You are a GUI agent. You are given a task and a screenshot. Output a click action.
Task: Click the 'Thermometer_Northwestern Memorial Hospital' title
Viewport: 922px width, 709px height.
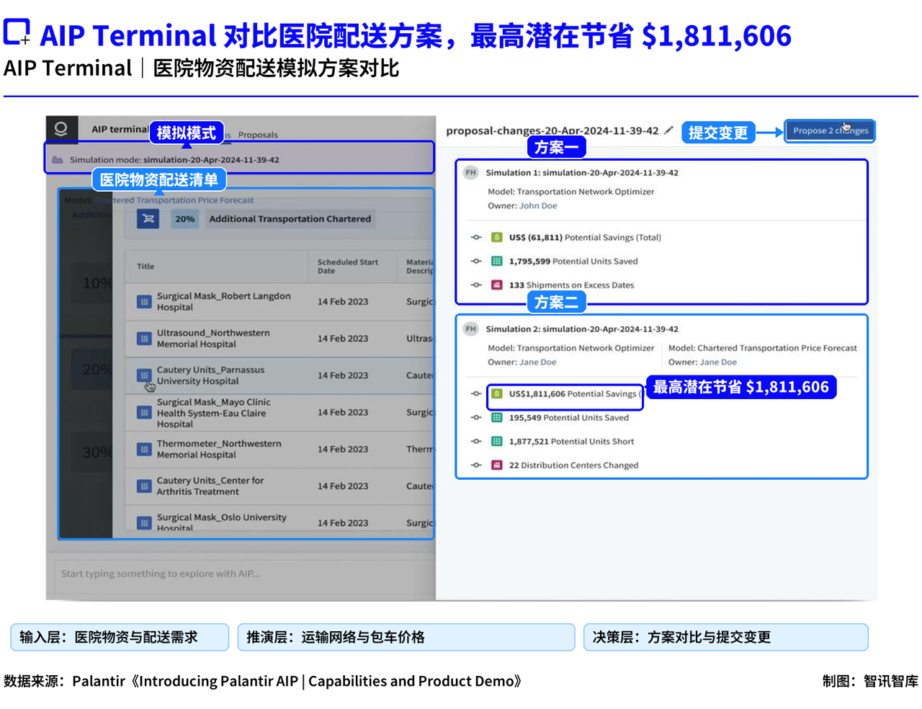[219, 449]
